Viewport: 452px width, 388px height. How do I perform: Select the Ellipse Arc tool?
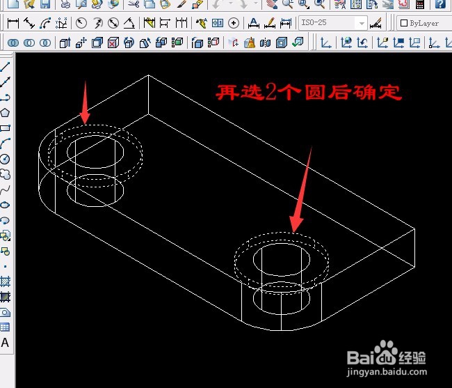pyautogui.click(x=5, y=220)
